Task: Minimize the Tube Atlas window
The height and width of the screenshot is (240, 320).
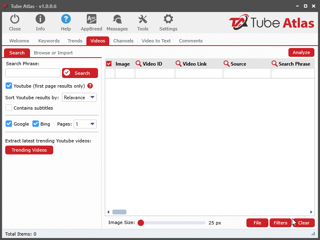Action: [x=297, y=6]
